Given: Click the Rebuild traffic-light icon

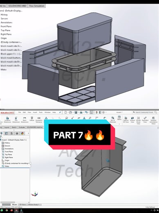Looking at the screenshot, I should (96, 112).
